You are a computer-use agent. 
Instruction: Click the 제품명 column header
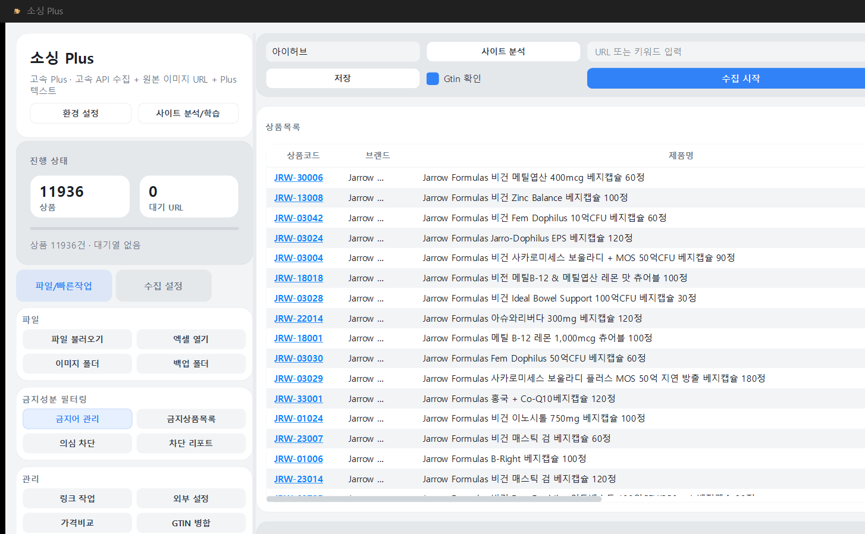point(681,155)
